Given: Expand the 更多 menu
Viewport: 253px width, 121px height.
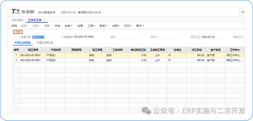Looking at the screenshot, I should coord(140,26).
